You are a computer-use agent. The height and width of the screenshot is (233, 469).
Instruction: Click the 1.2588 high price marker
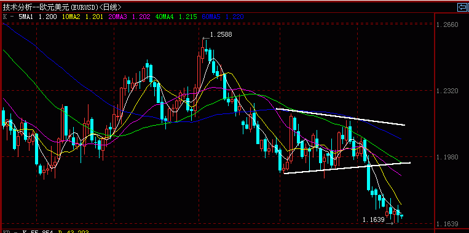coord(221,35)
